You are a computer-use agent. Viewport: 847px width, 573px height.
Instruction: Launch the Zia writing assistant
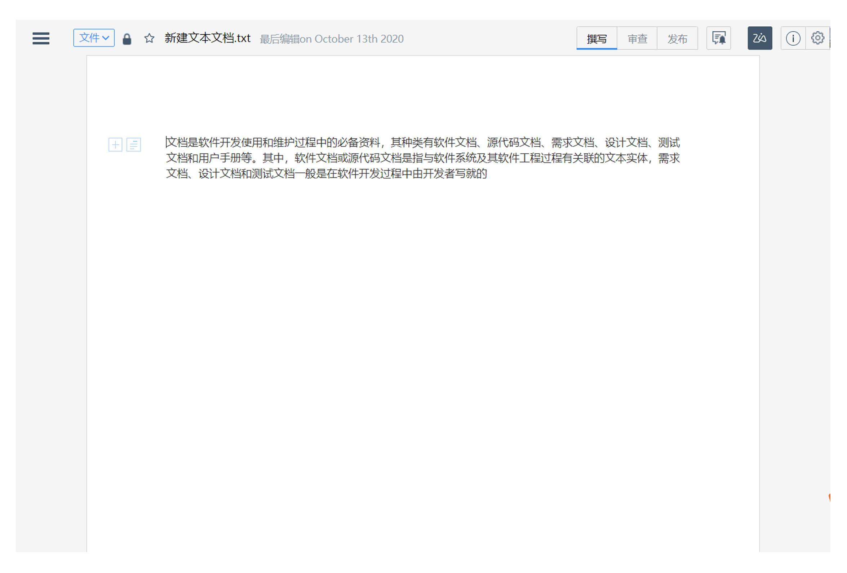coord(759,38)
